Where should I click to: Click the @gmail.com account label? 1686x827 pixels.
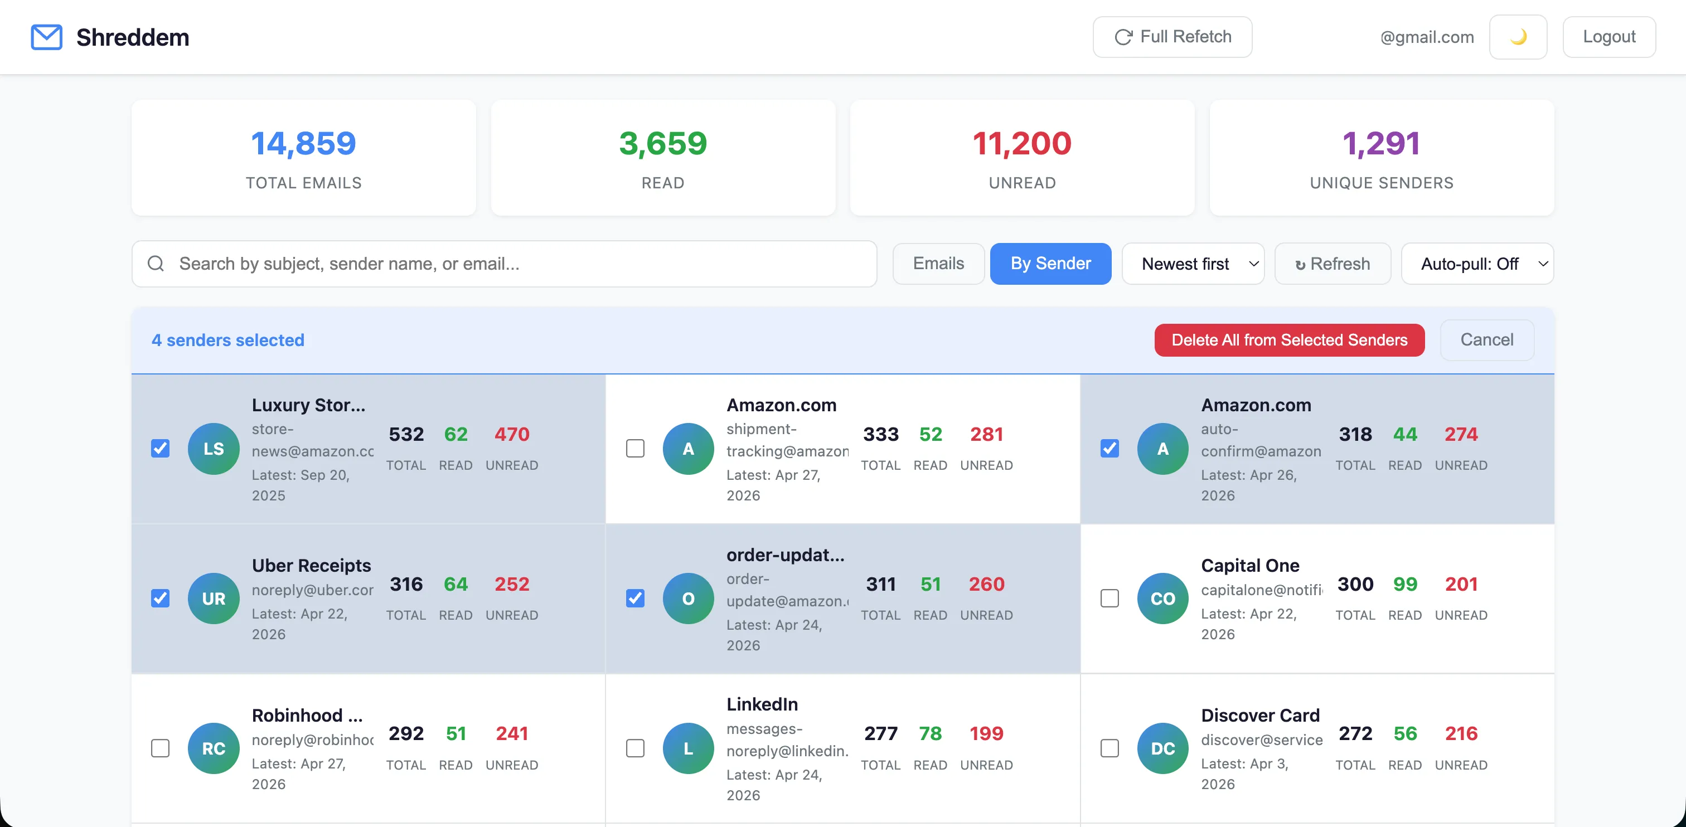pyautogui.click(x=1427, y=37)
